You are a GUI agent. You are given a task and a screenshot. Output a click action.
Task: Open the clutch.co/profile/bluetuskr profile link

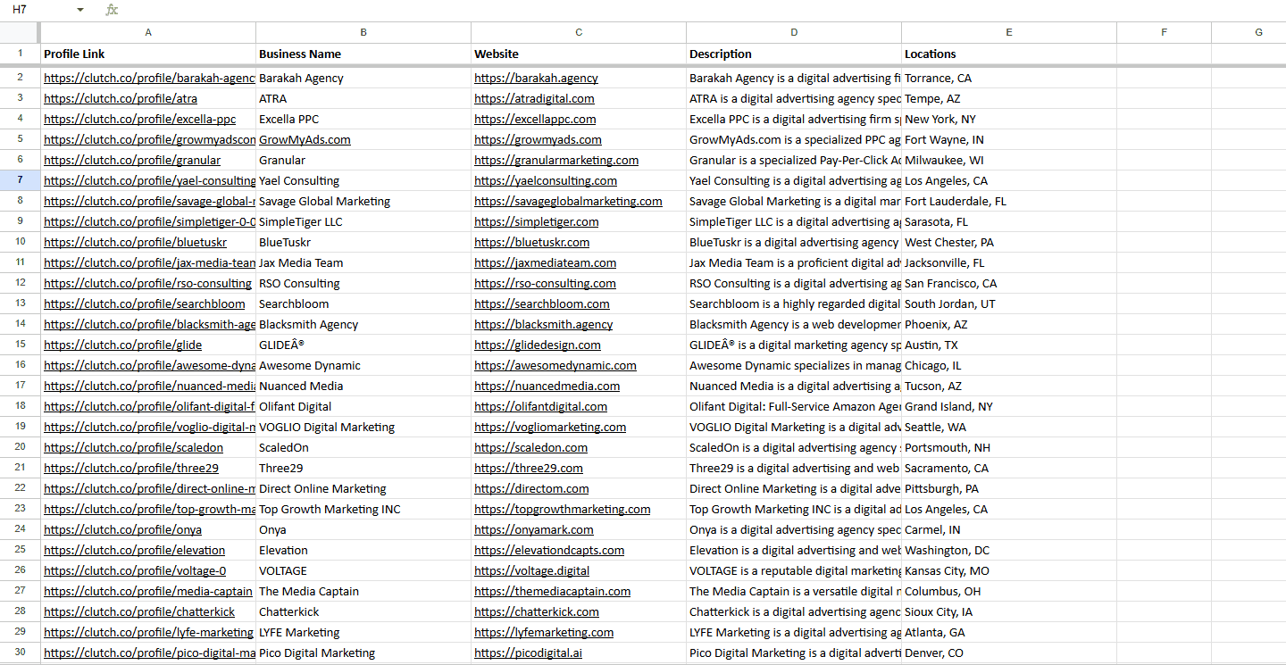tap(135, 243)
